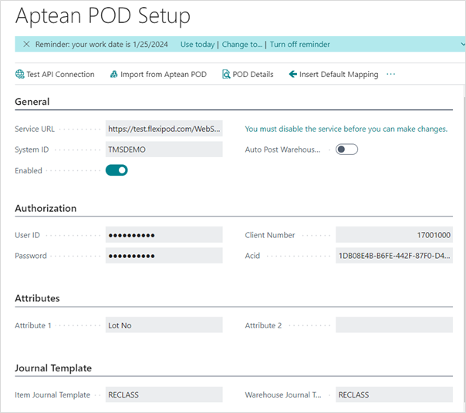The width and height of the screenshot is (466, 413).
Task: Focus the Password input field
Action: pyautogui.click(x=164, y=256)
